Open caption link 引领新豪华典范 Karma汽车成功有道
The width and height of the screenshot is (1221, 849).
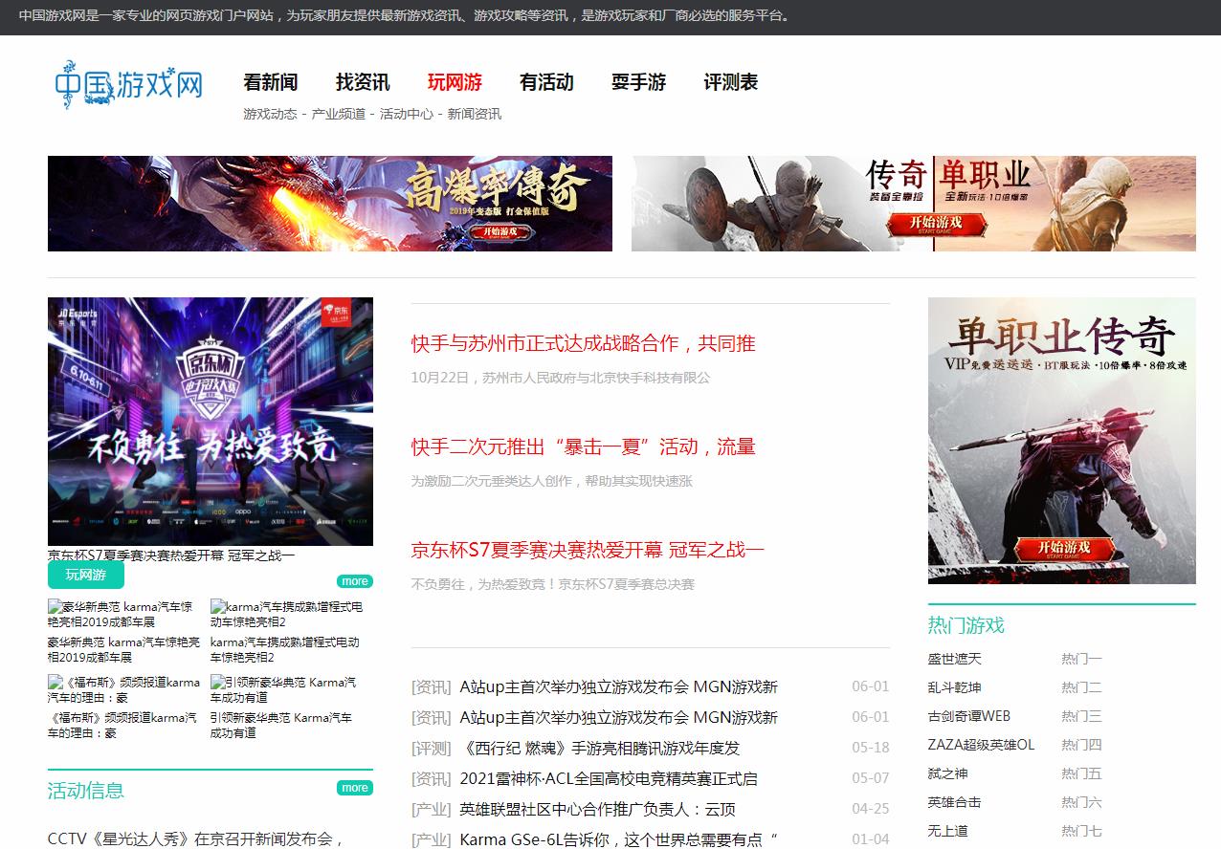point(281,725)
